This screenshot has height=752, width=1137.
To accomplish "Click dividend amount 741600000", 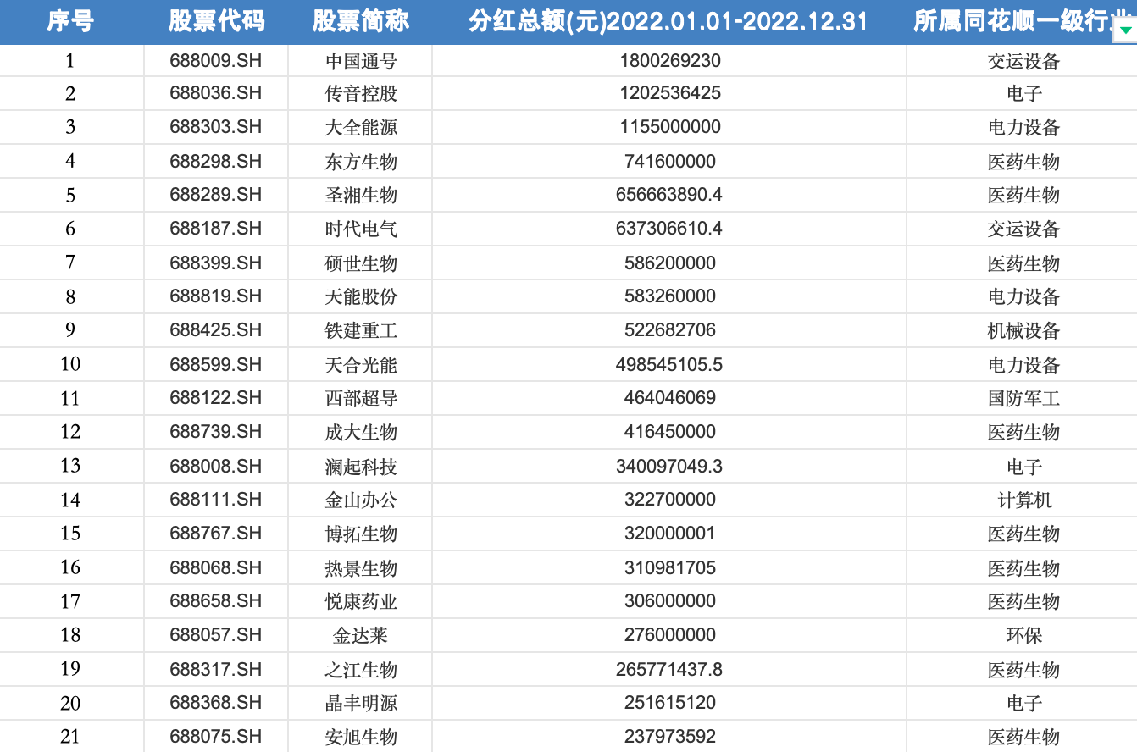I will [x=670, y=161].
